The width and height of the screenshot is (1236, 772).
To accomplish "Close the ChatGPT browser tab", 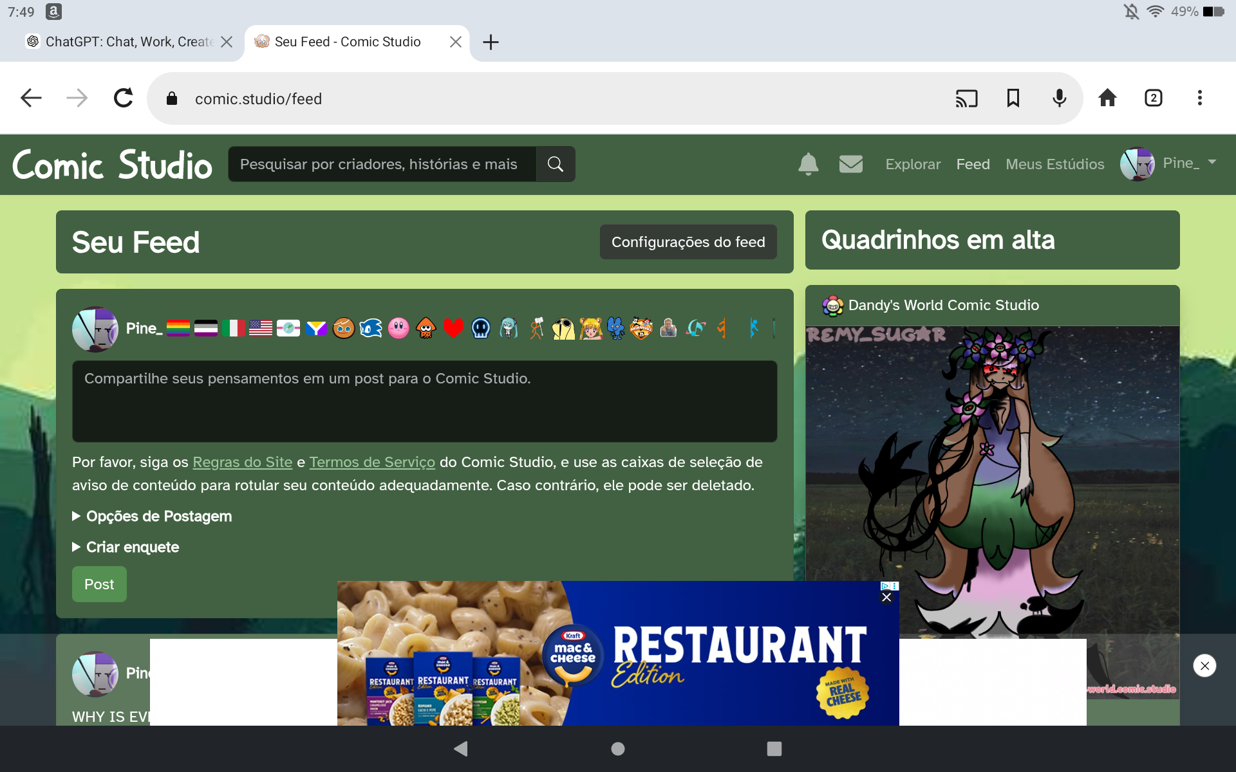I will 227,42.
